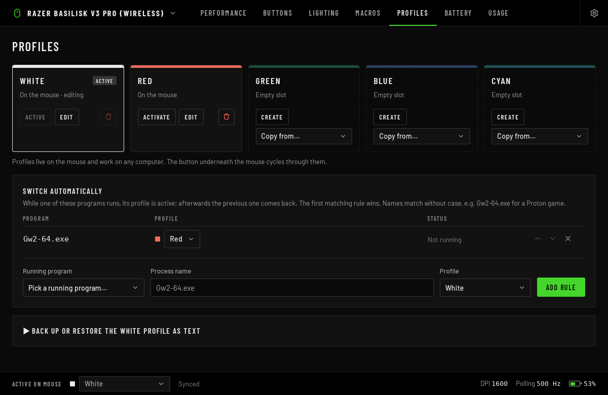
Task: Click the Blue slot title
Action: point(384,81)
